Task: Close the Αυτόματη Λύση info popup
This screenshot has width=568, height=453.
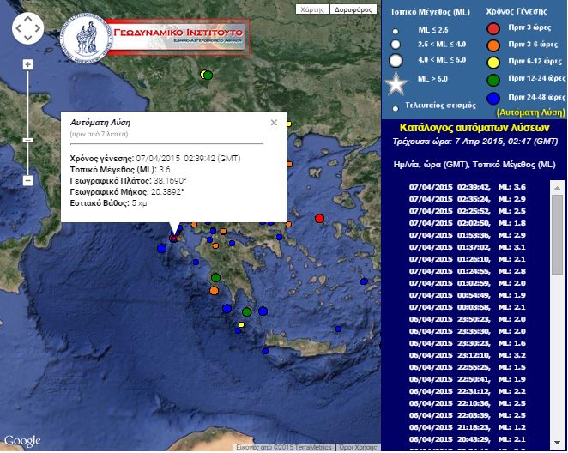Action: click(x=274, y=123)
